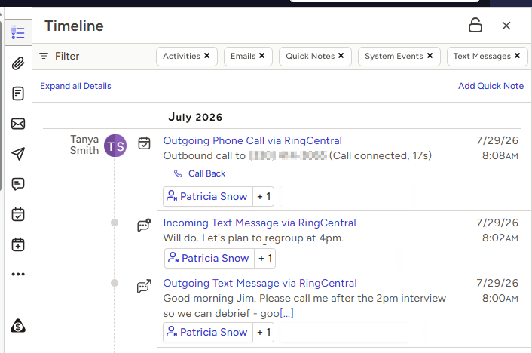532x353 pixels.
Task: Click the Filter lines icon
Action: pyautogui.click(x=44, y=56)
